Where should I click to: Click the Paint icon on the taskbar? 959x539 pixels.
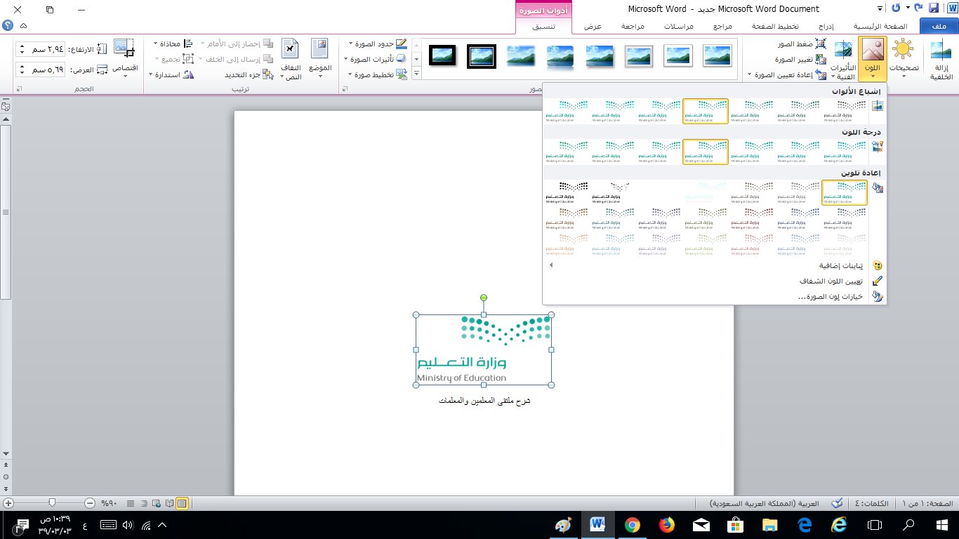564,524
